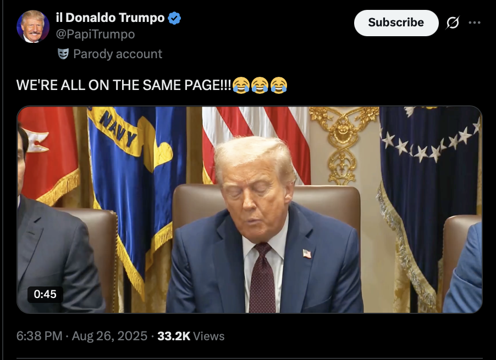Click the Views label
The height and width of the screenshot is (360, 496).
point(209,336)
